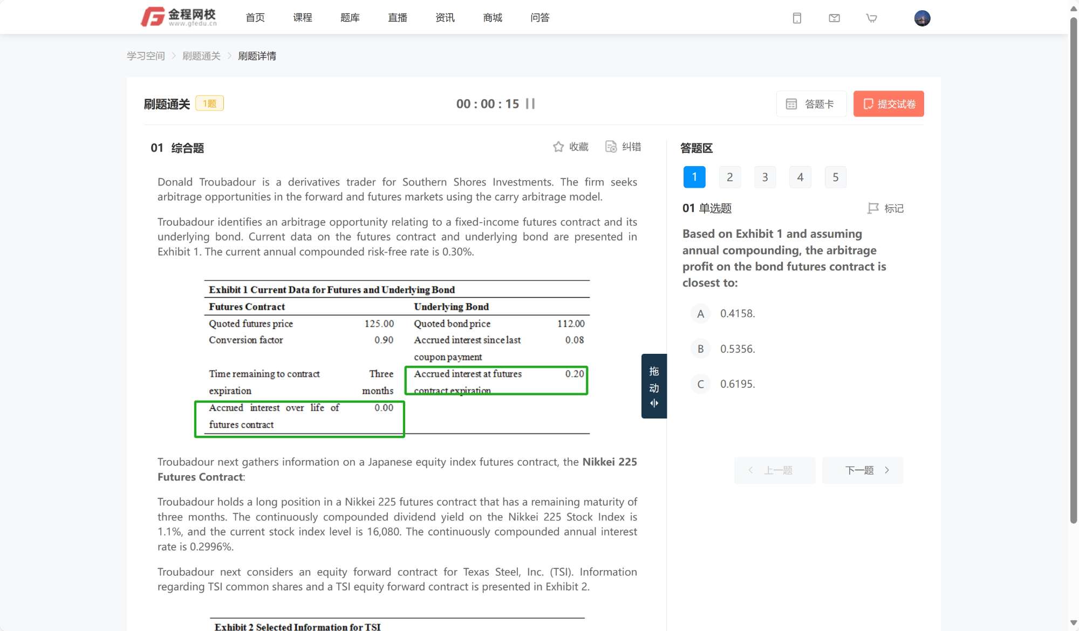Viewport: 1079px width, 631px height.
Task: Submit exam with 提交试卷 button
Action: point(888,104)
